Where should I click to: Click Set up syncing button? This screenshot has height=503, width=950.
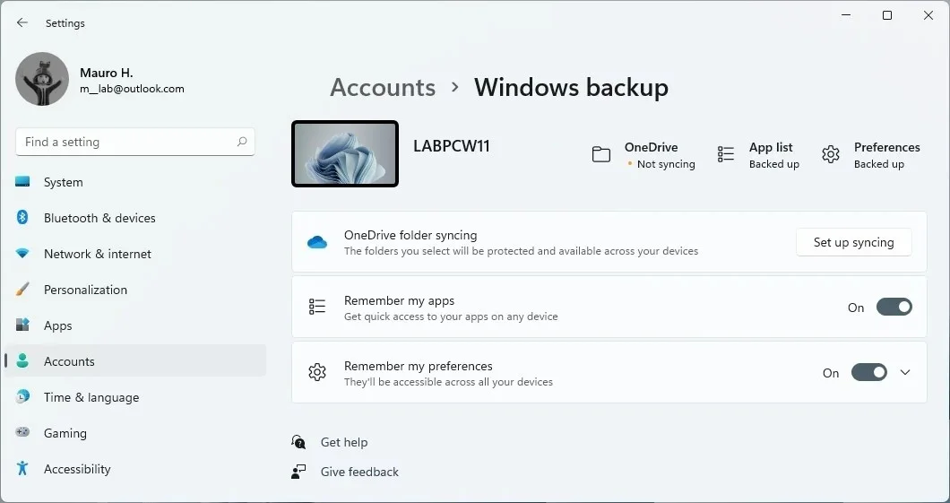click(854, 242)
